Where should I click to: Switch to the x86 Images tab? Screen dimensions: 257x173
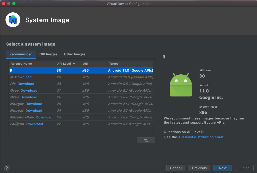(48, 54)
